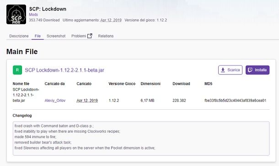Viewport: 279px width, 166px height.
Task: Click the file size 6,17 MB
Action: 148,101
